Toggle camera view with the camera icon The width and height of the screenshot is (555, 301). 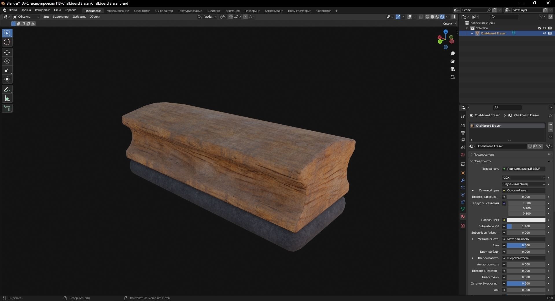(x=453, y=69)
